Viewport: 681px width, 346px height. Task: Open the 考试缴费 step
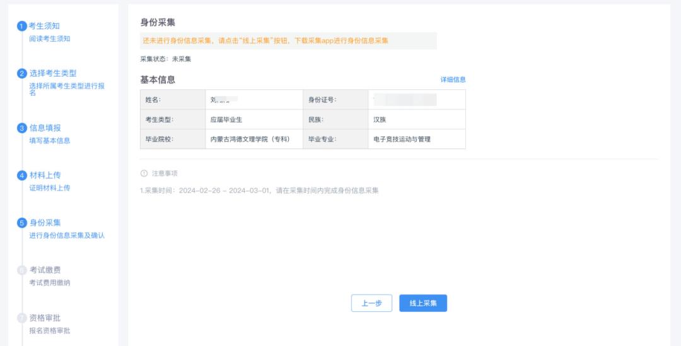(x=45, y=271)
